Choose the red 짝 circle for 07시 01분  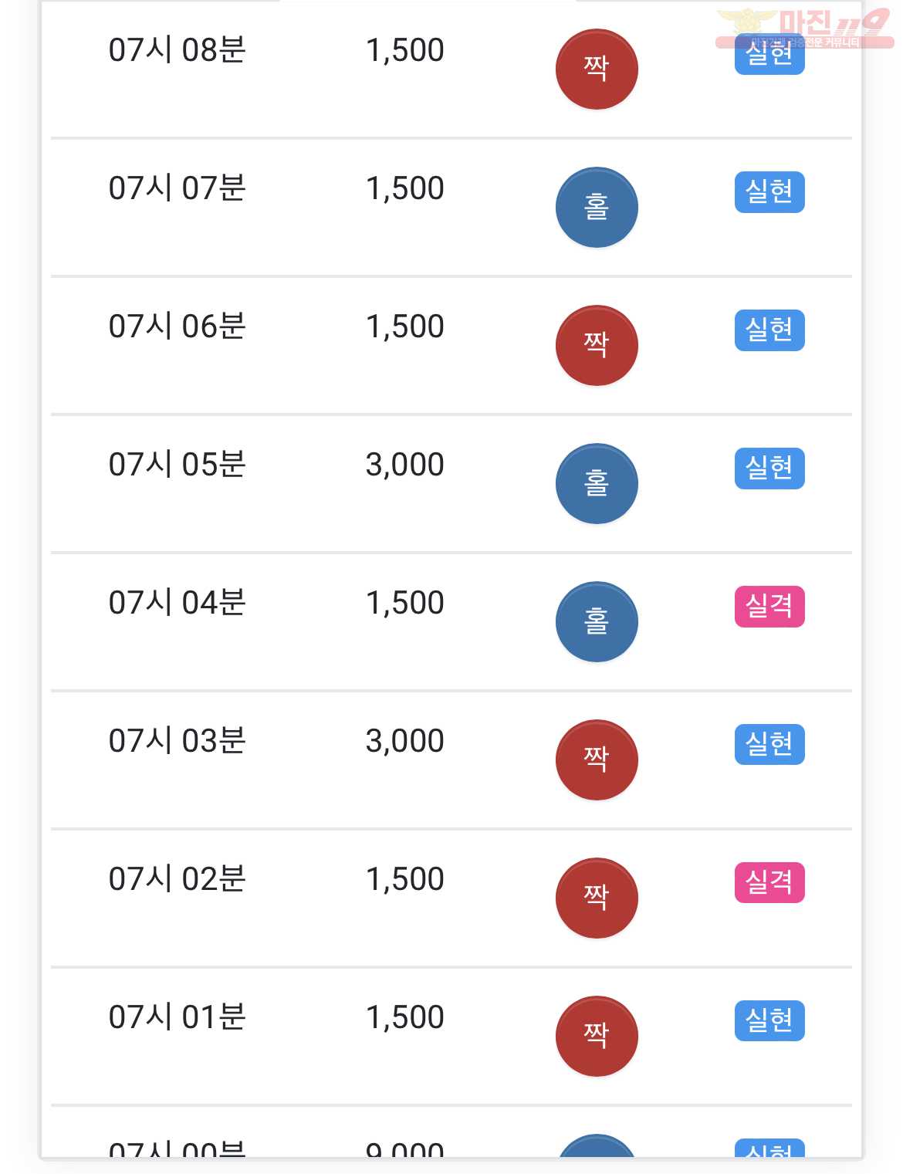click(597, 1036)
